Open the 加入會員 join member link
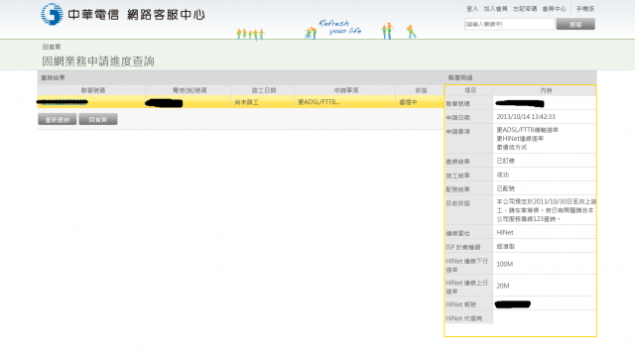The image size is (635, 358). pyautogui.click(x=495, y=9)
